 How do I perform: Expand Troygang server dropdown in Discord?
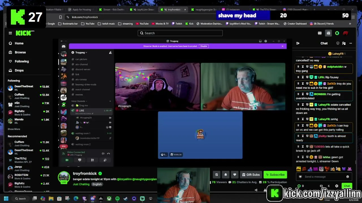pos(81,52)
